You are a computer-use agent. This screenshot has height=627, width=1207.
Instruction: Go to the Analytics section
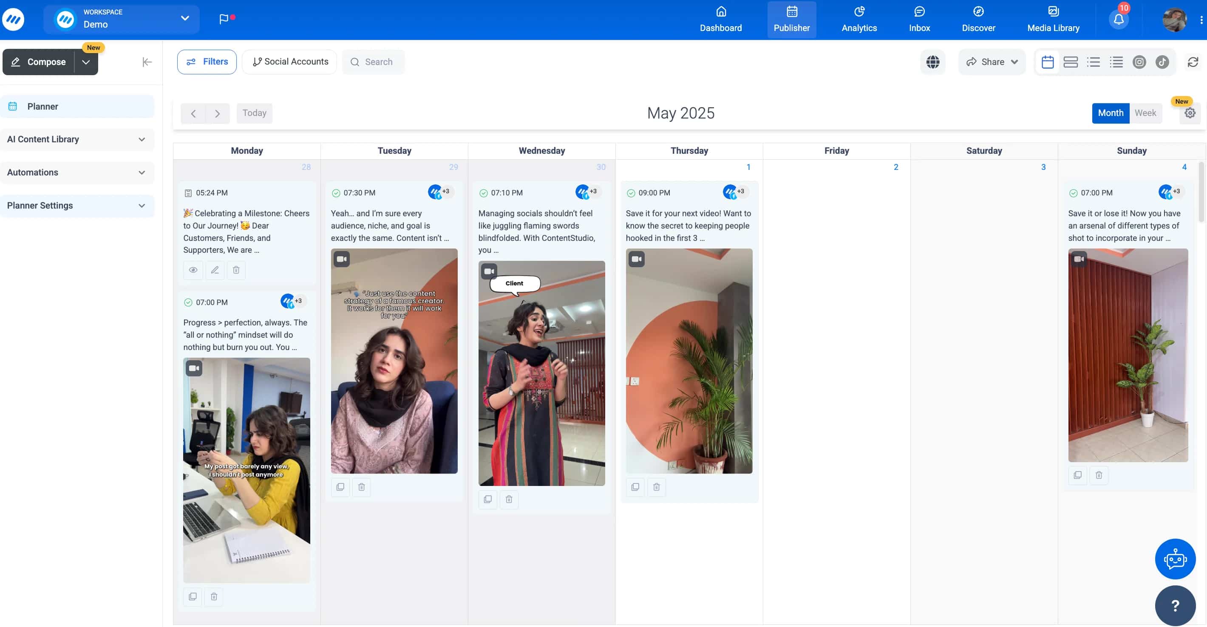coord(859,19)
